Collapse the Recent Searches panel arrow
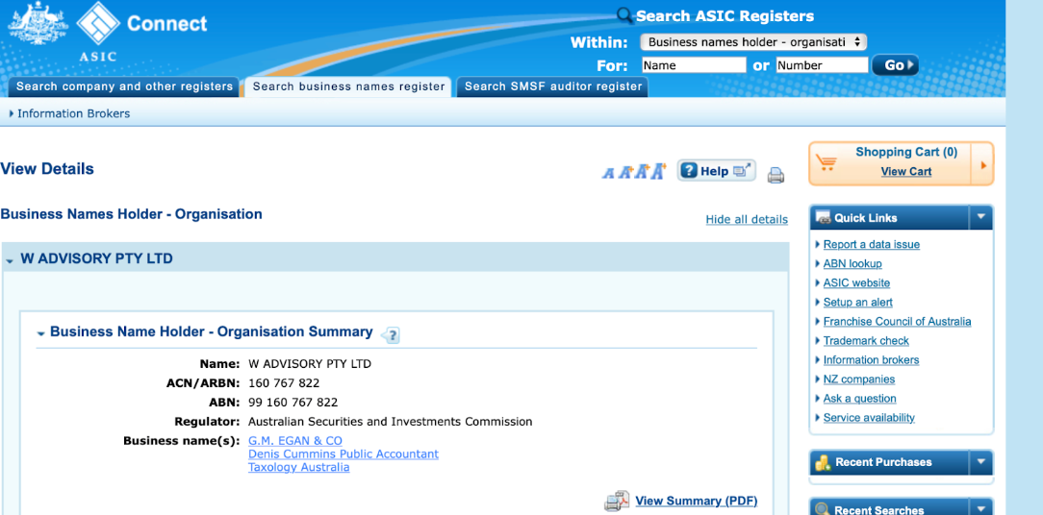The height and width of the screenshot is (515, 1043). (x=980, y=509)
